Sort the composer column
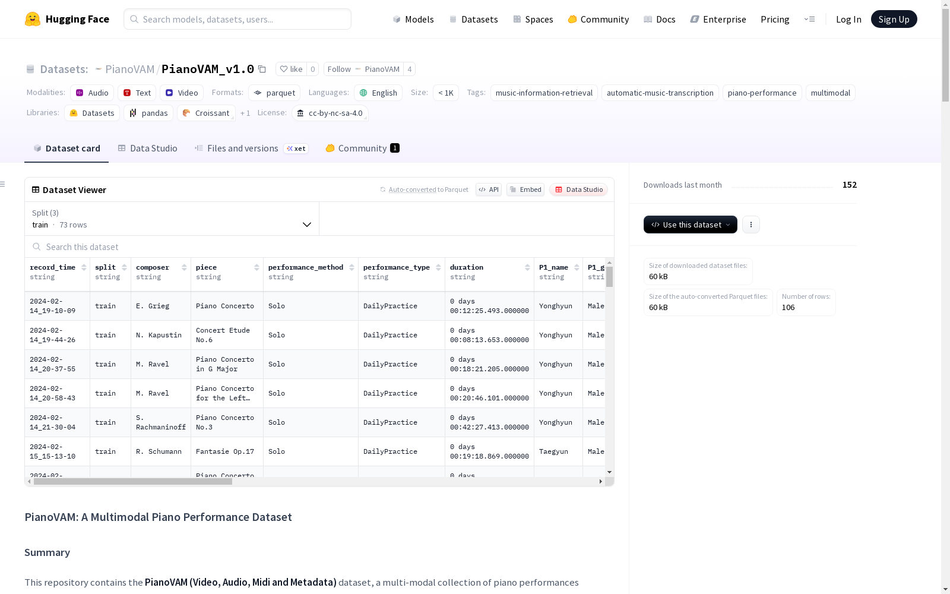Viewport: 950px width, 594px height. (x=185, y=267)
